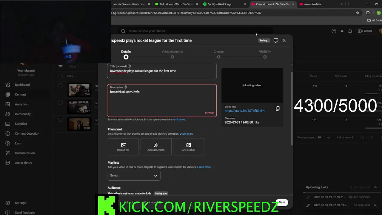Open the YouTube Studio help icon

tap(334, 31)
